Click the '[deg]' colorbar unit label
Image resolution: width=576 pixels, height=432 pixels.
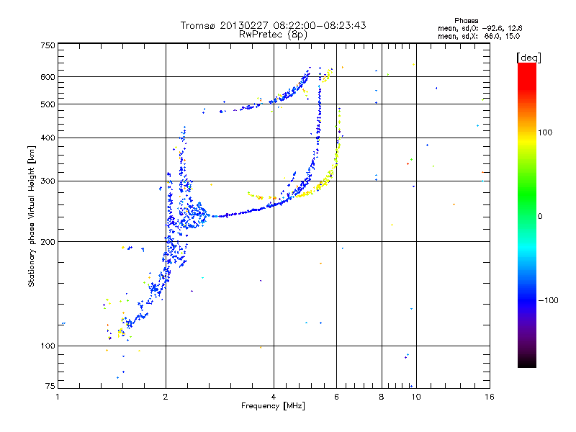pos(528,58)
